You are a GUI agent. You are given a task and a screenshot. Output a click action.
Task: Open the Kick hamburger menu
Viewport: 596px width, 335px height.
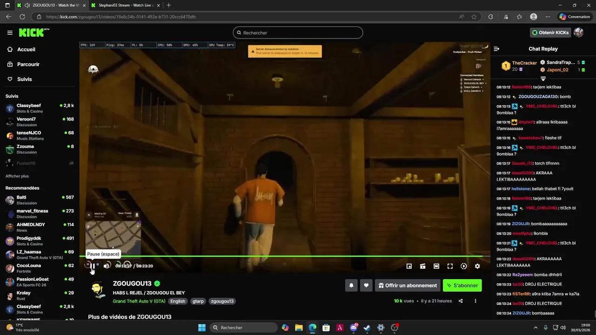pyautogui.click(x=10, y=33)
